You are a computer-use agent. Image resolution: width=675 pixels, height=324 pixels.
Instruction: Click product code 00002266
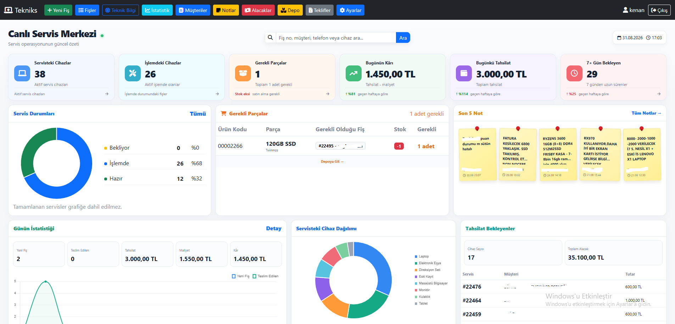(230, 146)
